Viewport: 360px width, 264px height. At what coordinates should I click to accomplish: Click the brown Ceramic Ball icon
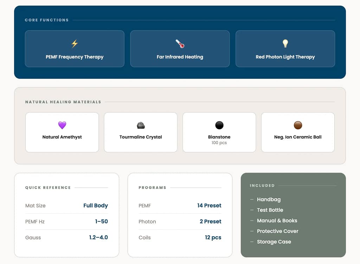298,125
